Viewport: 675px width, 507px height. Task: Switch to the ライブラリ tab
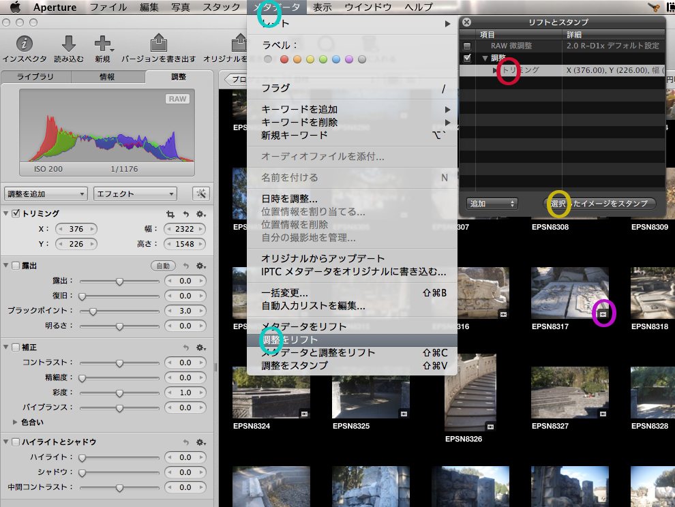point(35,77)
